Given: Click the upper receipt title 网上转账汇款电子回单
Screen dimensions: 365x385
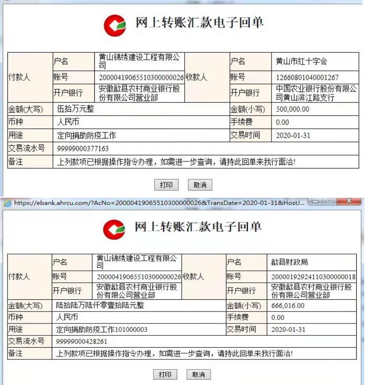Looking at the screenshot, I should 199,23.
